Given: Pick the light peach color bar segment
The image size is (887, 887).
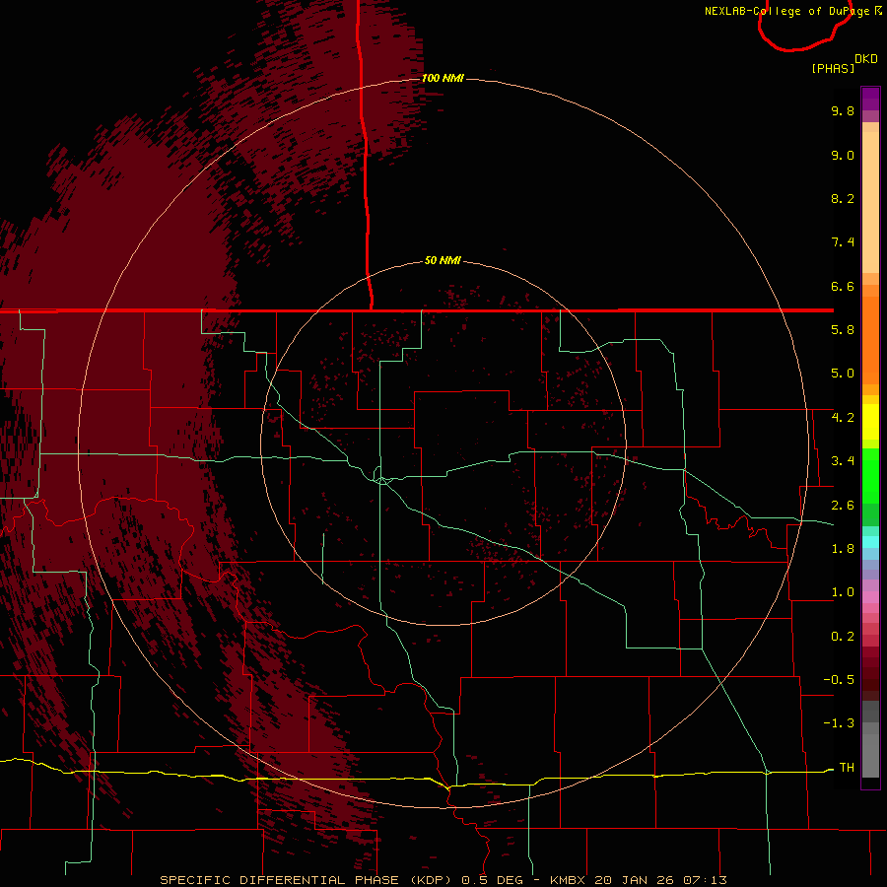Looking at the screenshot, I should pos(870,202).
